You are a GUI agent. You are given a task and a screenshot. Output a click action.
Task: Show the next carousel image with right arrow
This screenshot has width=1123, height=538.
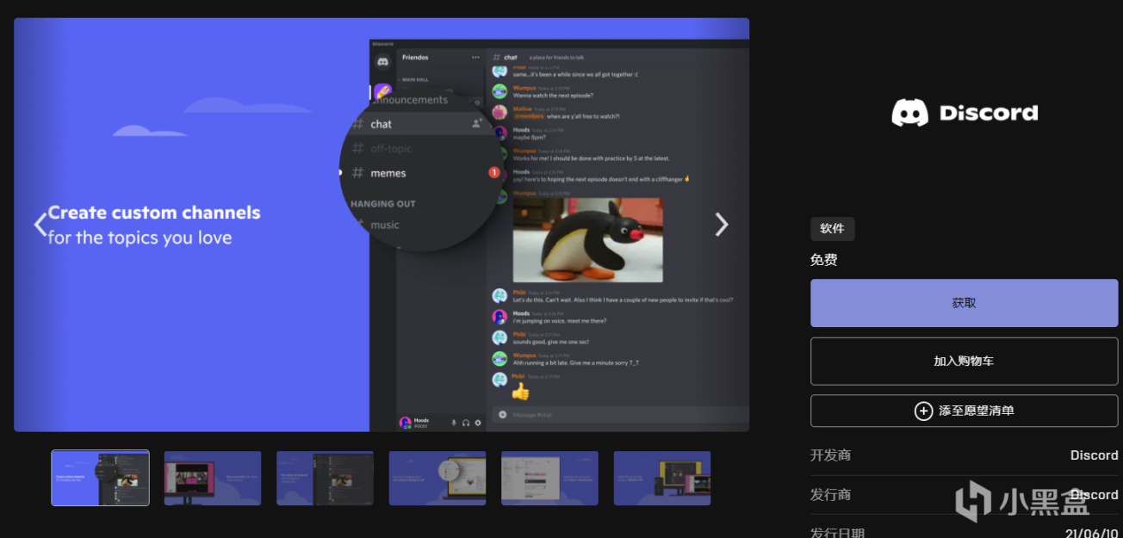pyautogui.click(x=722, y=225)
